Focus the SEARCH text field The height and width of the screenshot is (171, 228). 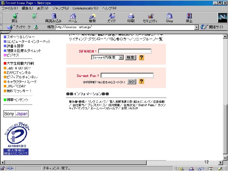click(x=125, y=51)
